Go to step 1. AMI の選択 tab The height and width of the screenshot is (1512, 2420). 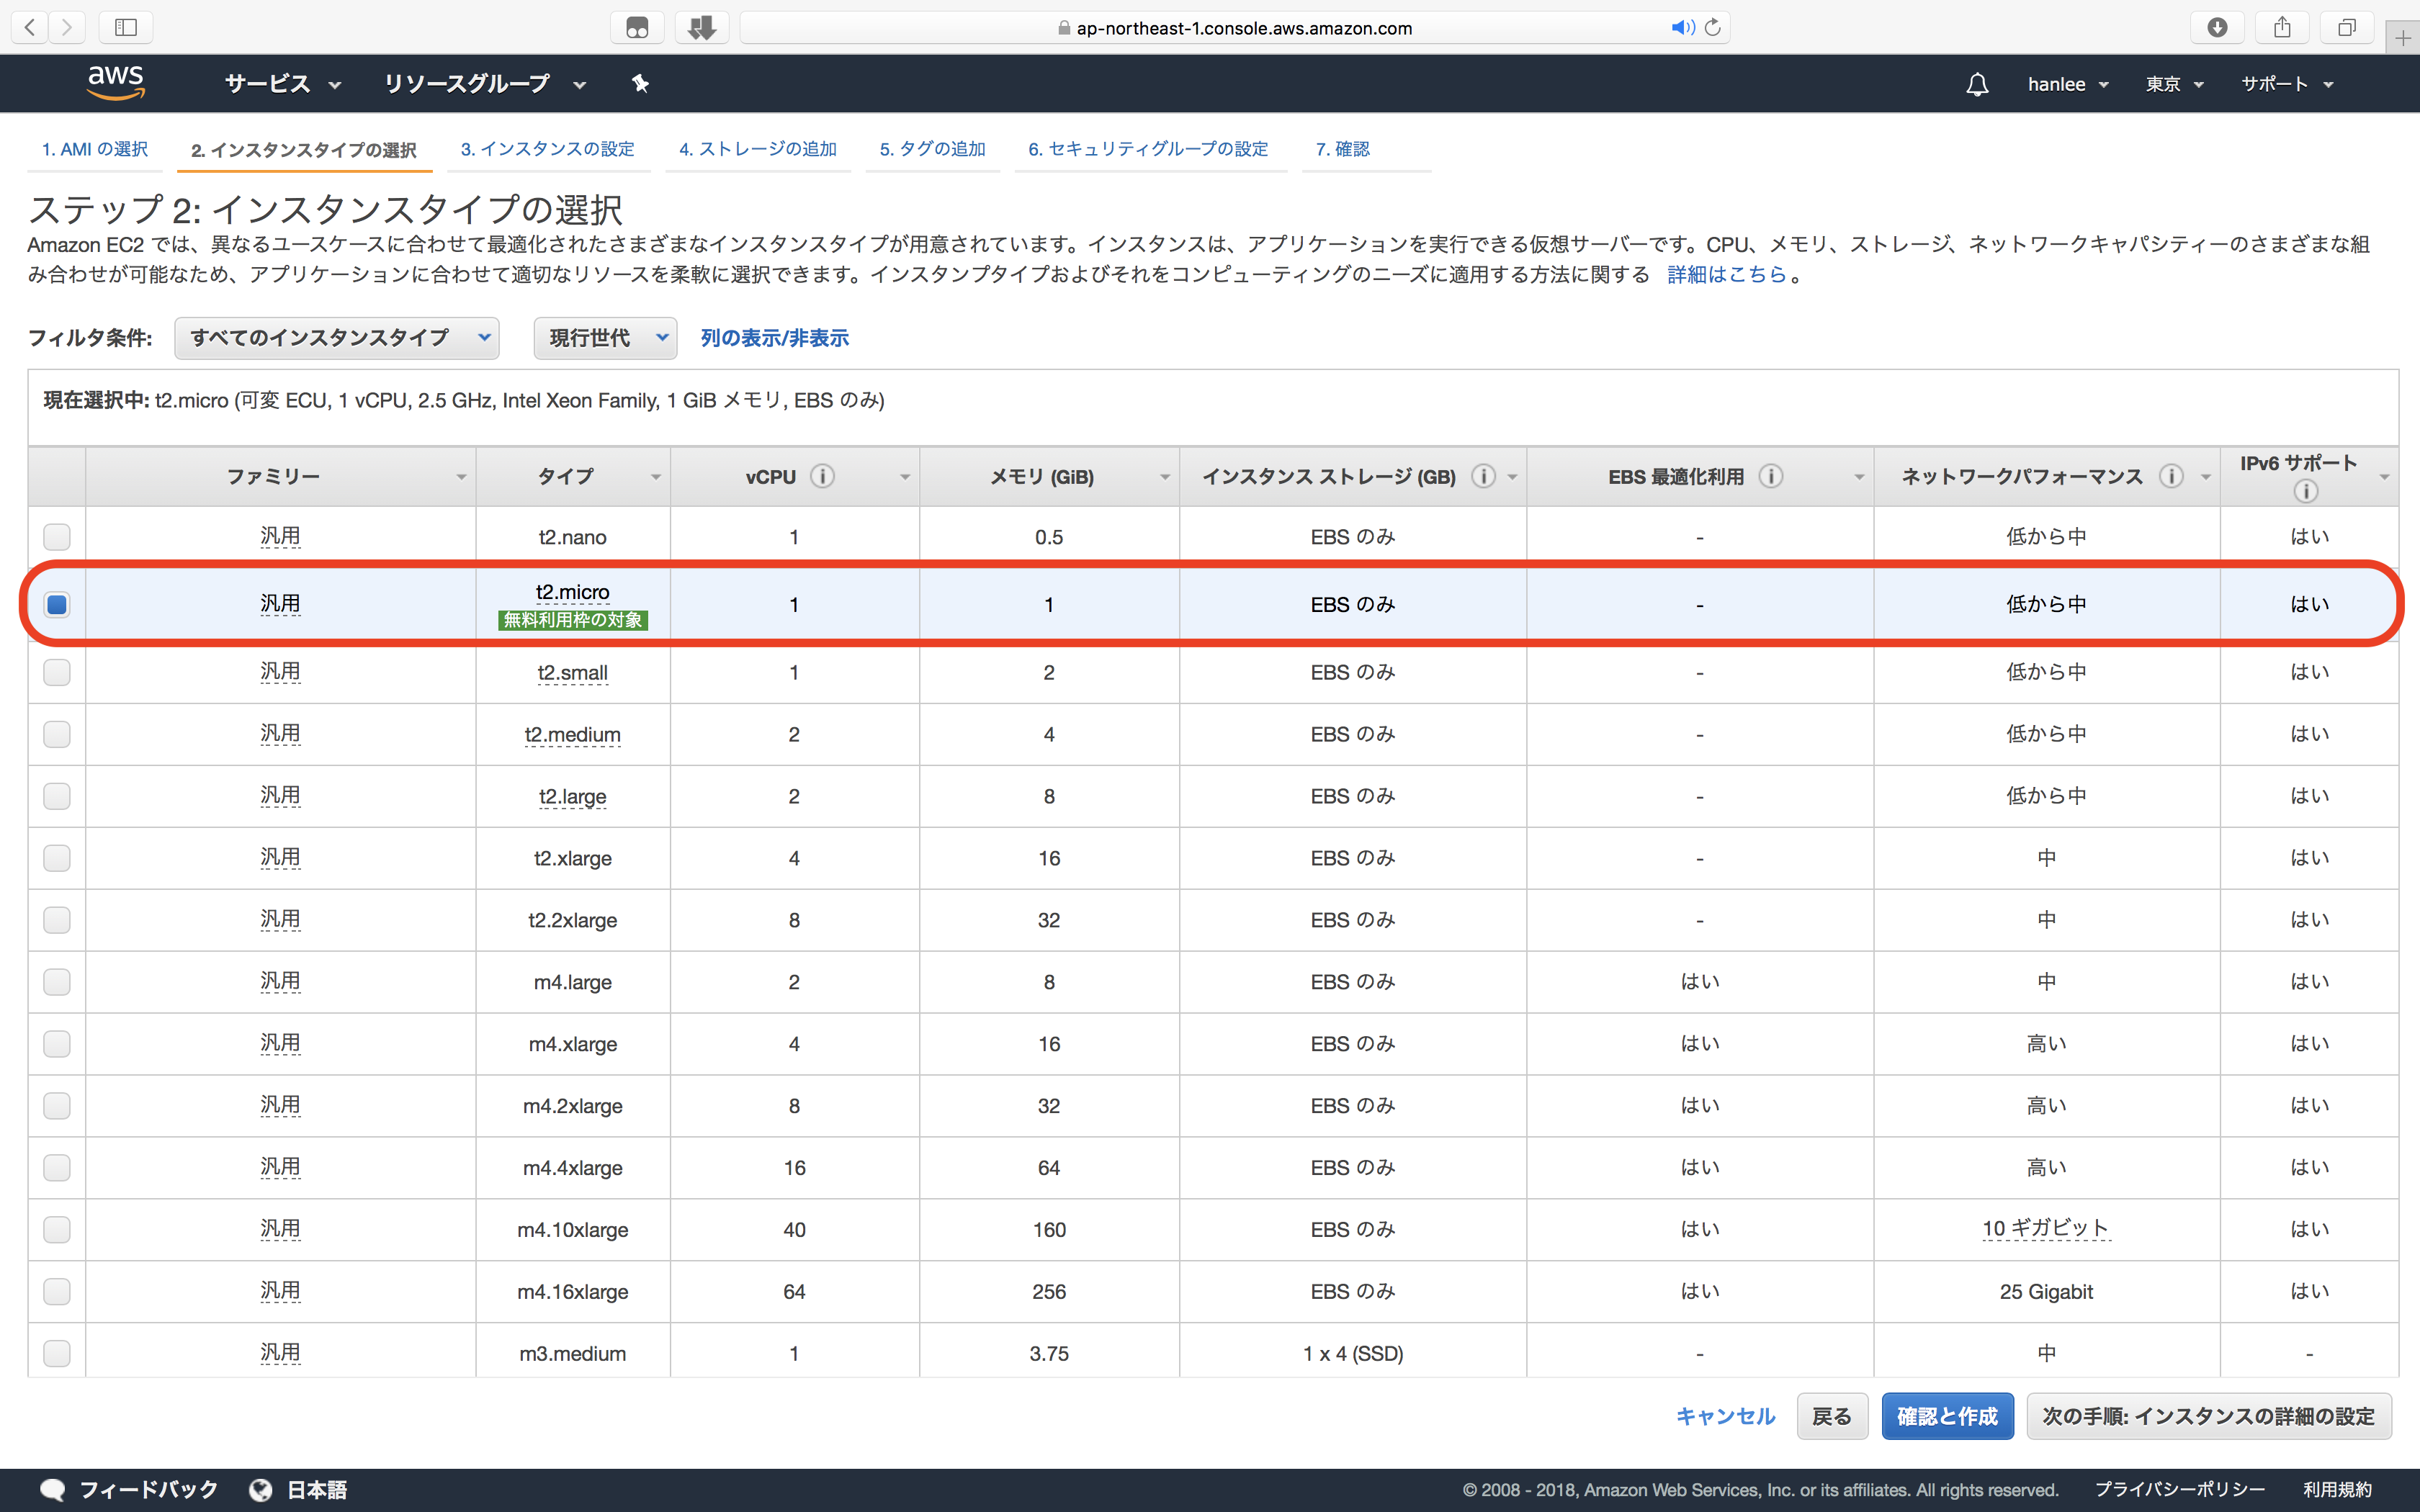(x=95, y=149)
